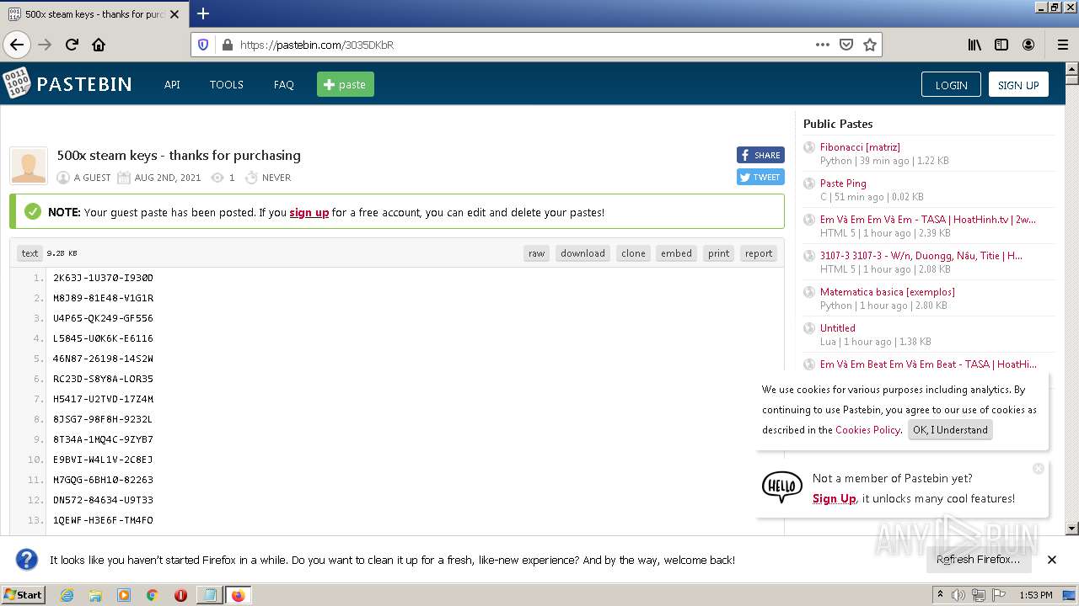This screenshot has width=1079, height=606.
Task: Close the Firefox refresh notification bar
Action: click(1052, 559)
